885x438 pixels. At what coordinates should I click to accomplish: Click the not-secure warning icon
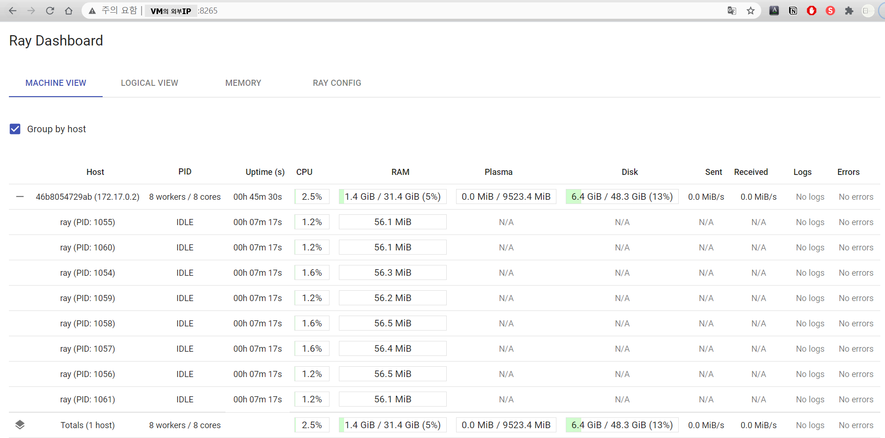pos(92,11)
